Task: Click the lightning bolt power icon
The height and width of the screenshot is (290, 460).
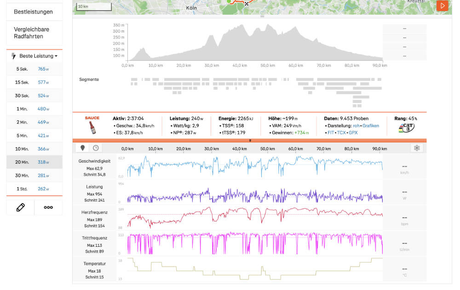Action: tap(13, 56)
